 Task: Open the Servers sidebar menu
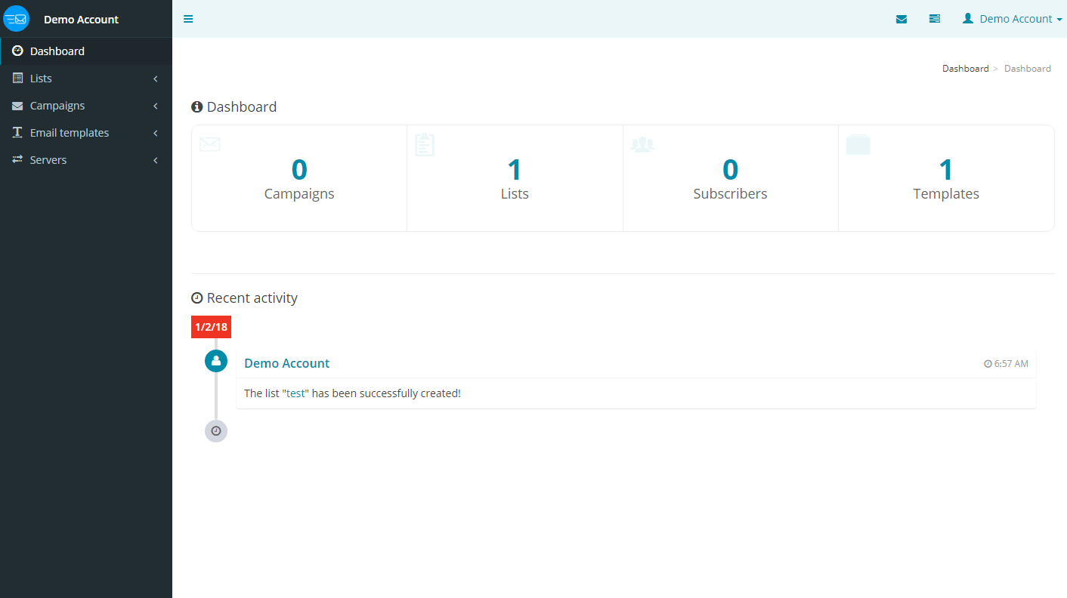(x=48, y=160)
